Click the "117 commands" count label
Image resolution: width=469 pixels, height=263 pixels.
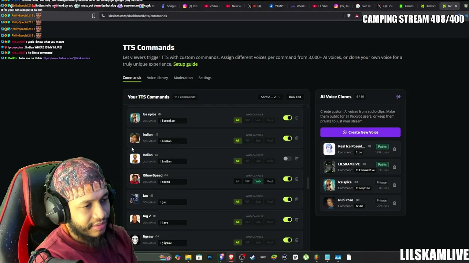click(x=185, y=97)
